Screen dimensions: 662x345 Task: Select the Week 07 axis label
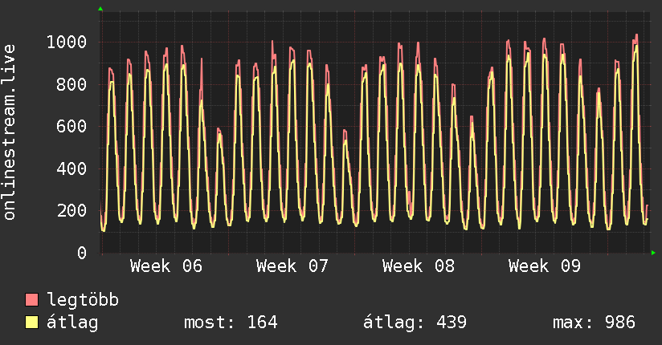coord(292,266)
